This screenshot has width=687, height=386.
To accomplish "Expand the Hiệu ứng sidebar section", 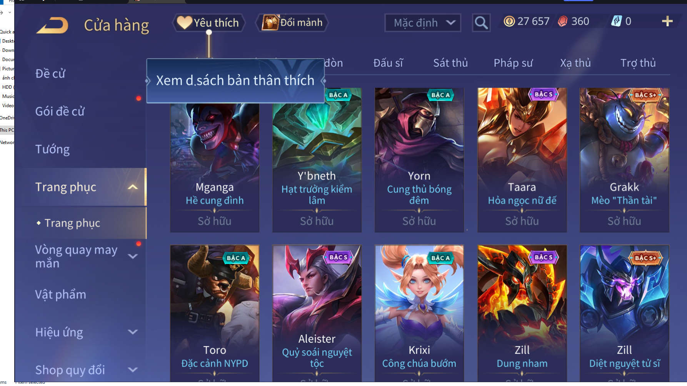I will click(133, 332).
